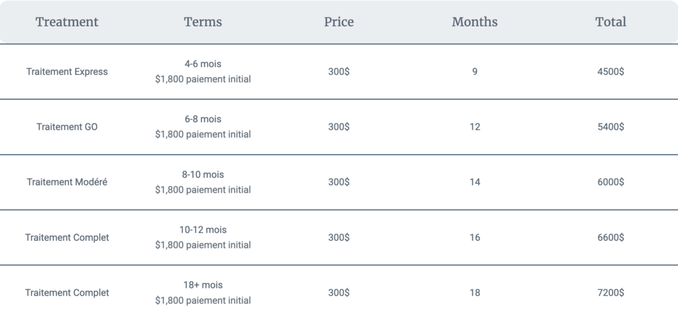Click the Treatment column header

tap(67, 22)
